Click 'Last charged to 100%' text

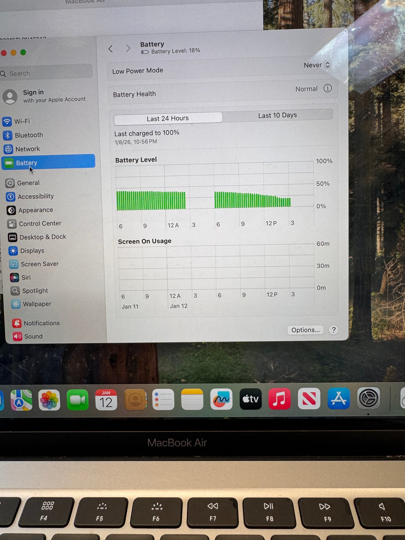click(x=147, y=133)
